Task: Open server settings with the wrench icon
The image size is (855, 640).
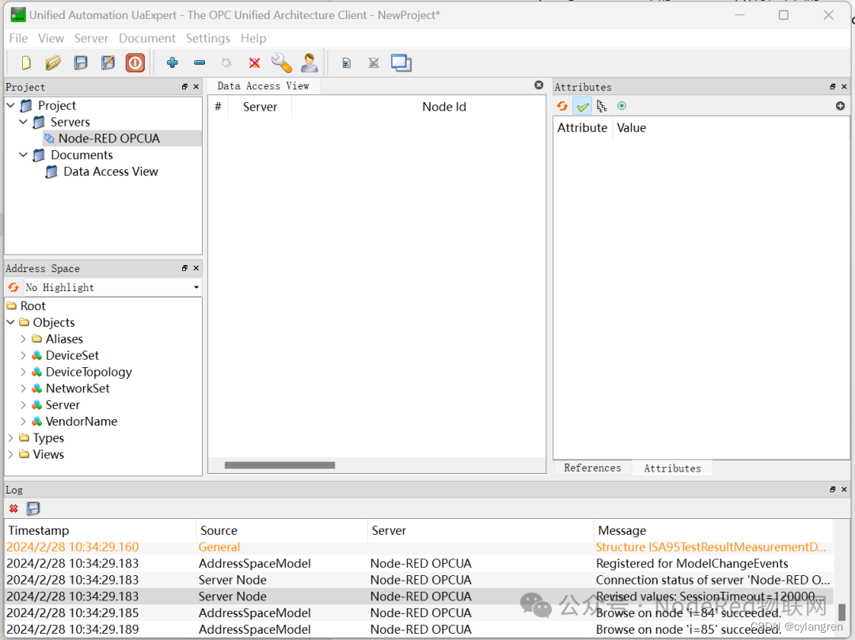Action: pyautogui.click(x=281, y=62)
